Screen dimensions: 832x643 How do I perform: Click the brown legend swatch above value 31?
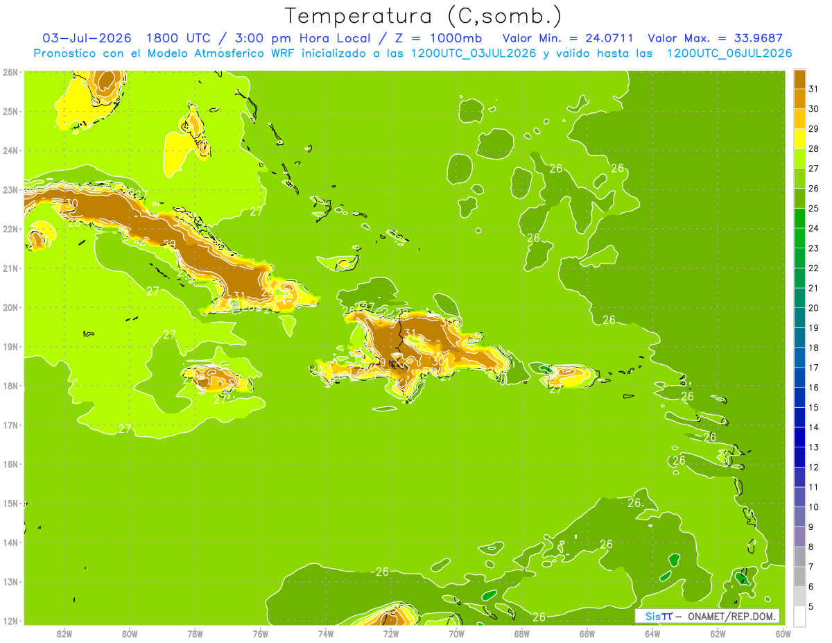pos(799,79)
